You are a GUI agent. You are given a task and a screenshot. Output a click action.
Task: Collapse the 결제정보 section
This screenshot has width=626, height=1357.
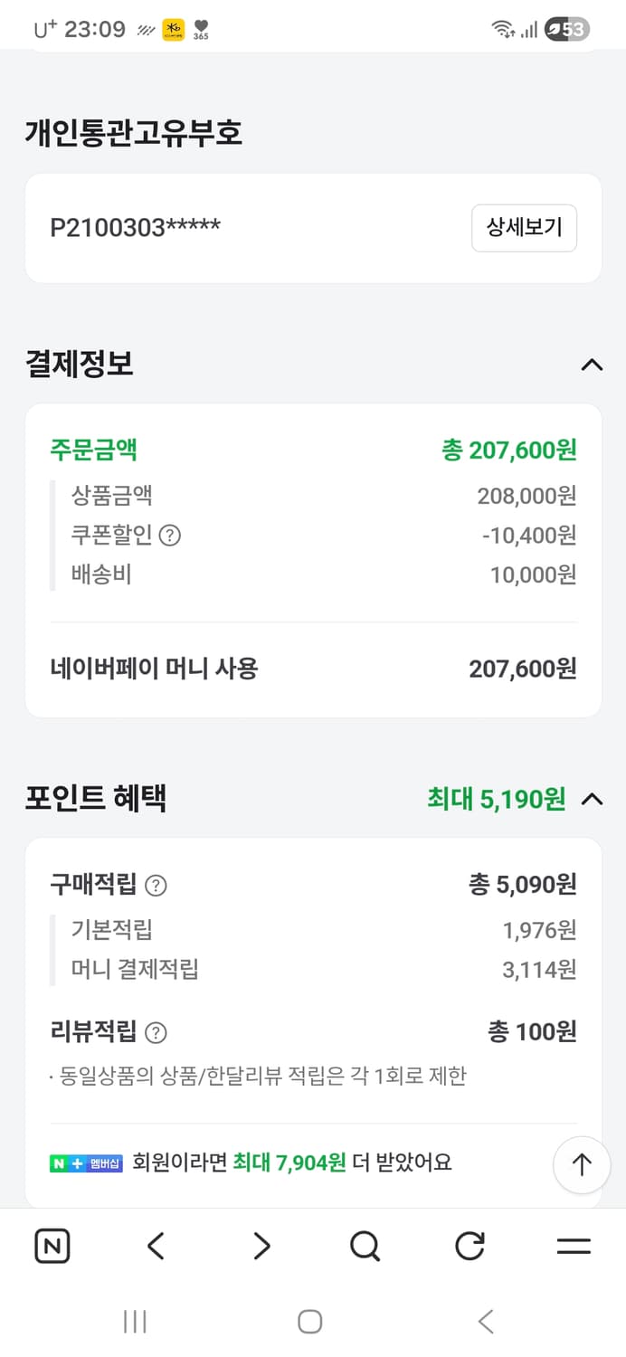pyautogui.click(x=593, y=365)
